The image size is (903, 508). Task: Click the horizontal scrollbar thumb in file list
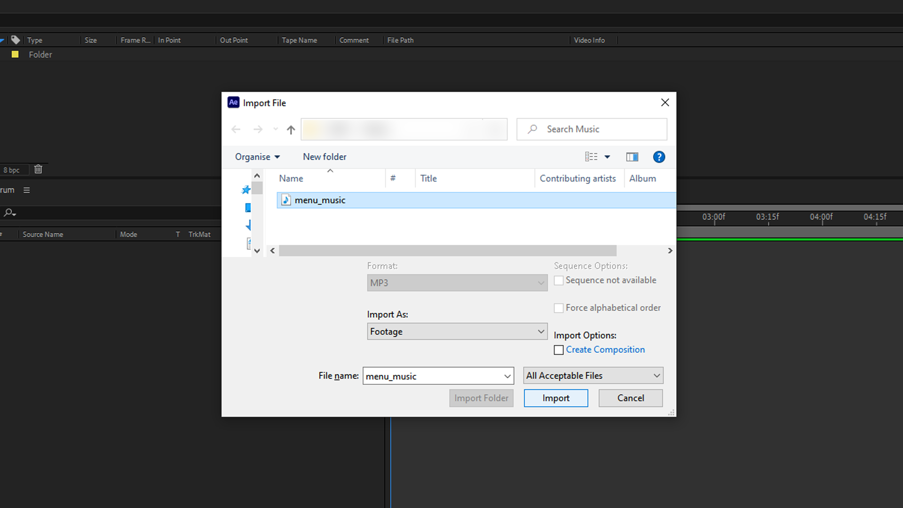point(447,251)
